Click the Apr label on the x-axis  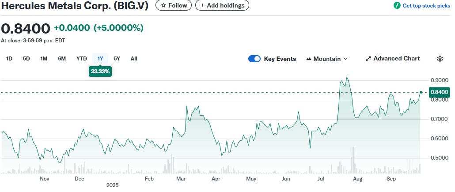(x=216, y=179)
